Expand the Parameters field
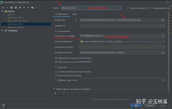 (x=163, y=26)
